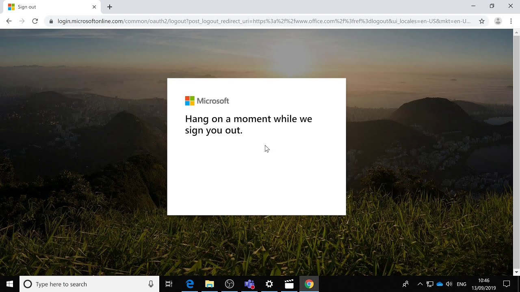Open OBS Studio from taskbar
Screen dimensions: 520x292
[230, 284]
